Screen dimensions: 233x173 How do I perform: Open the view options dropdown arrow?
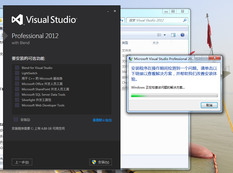(165, 35)
